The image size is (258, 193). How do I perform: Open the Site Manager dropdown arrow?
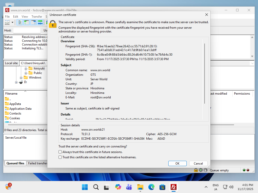point(12,22)
